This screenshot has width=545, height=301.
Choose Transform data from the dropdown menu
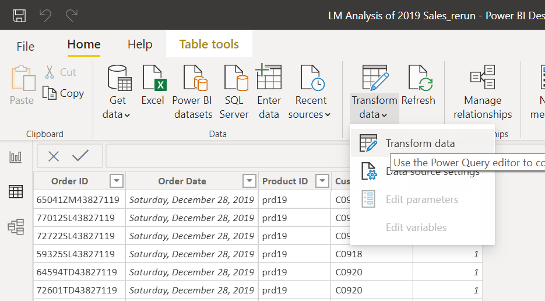click(x=420, y=143)
